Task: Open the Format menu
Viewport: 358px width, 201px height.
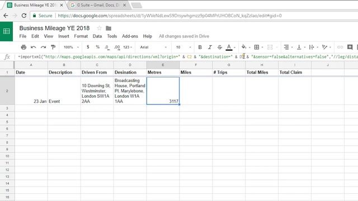Action: pos(81,36)
